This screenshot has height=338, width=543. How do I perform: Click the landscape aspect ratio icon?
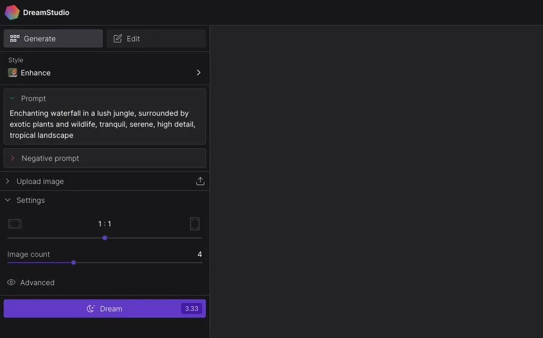pyautogui.click(x=14, y=224)
